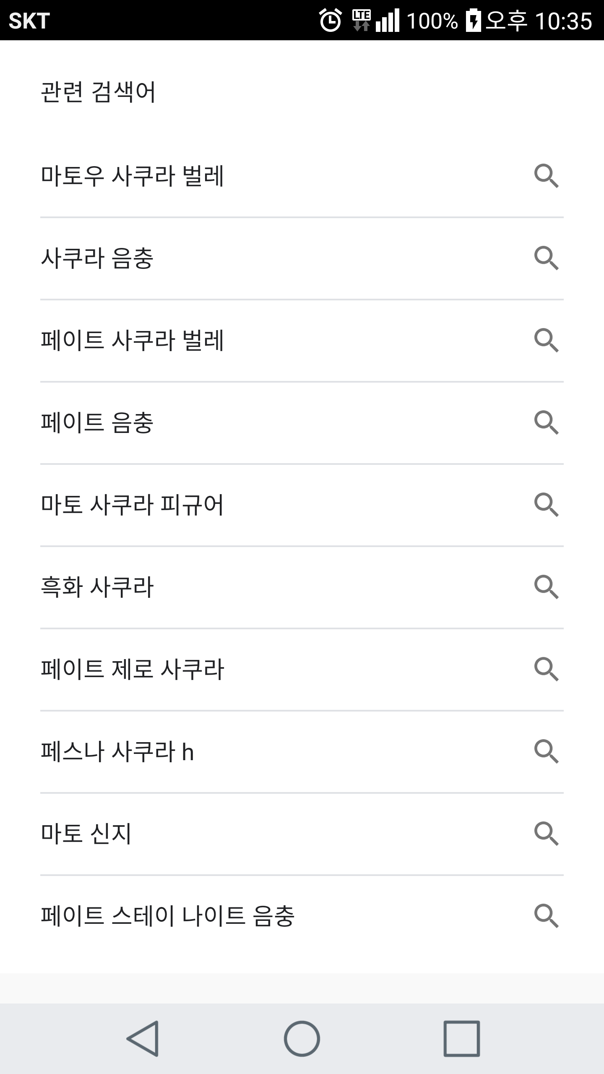Image resolution: width=604 pixels, height=1074 pixels.
Task: Open recent apps with the square button
Action: (461, 1038)
